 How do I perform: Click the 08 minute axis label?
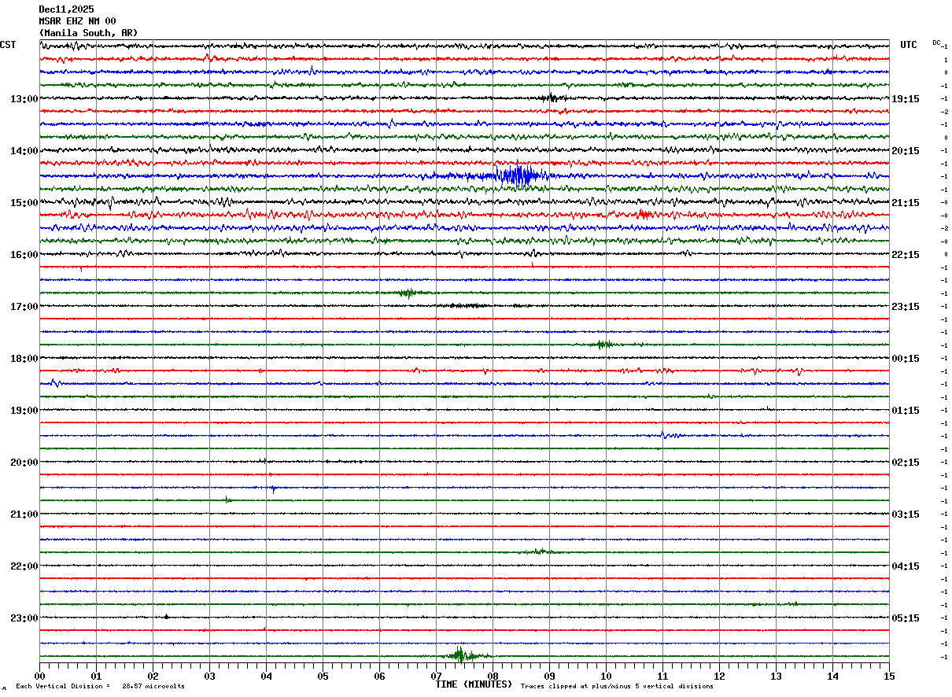pos(493,676)
